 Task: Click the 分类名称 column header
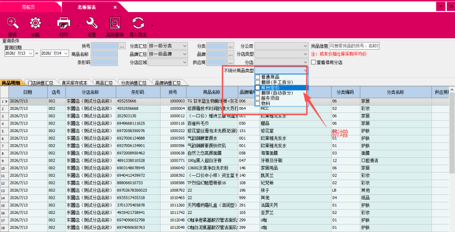(x=395, y=92)
